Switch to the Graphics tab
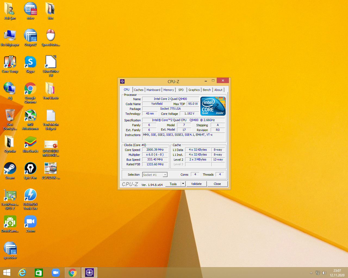This screenshot has width=348, height=278. pyautogui.click(x=194, y=90)
